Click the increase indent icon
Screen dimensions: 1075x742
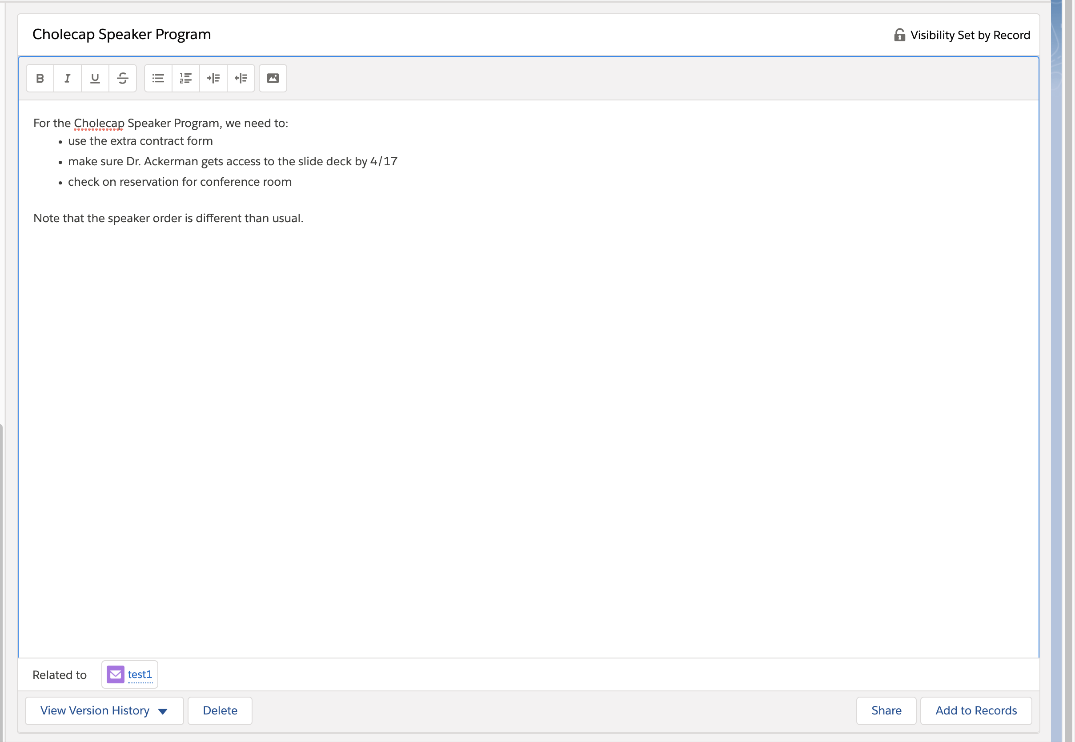[213, 78]
